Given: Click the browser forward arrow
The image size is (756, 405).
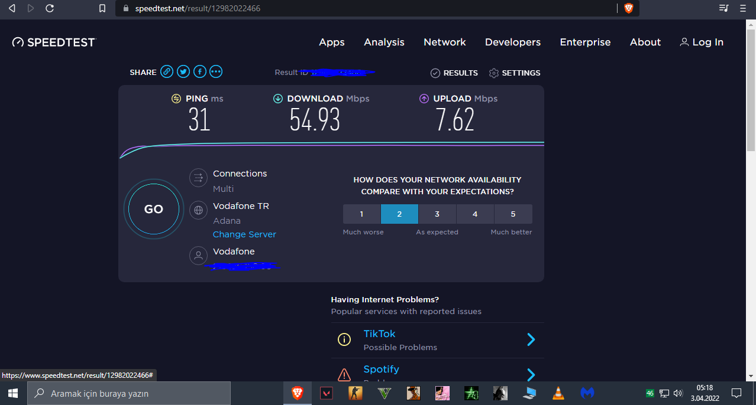Looking at the screenshot, I should (31, 8).
